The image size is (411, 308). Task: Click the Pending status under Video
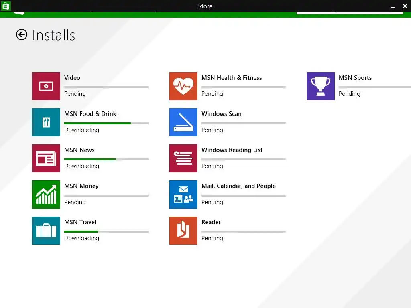point(75,94)
